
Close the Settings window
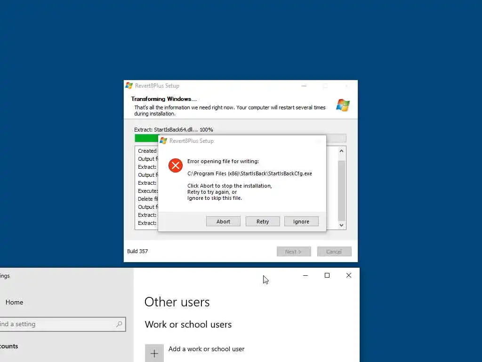point(349,275)
